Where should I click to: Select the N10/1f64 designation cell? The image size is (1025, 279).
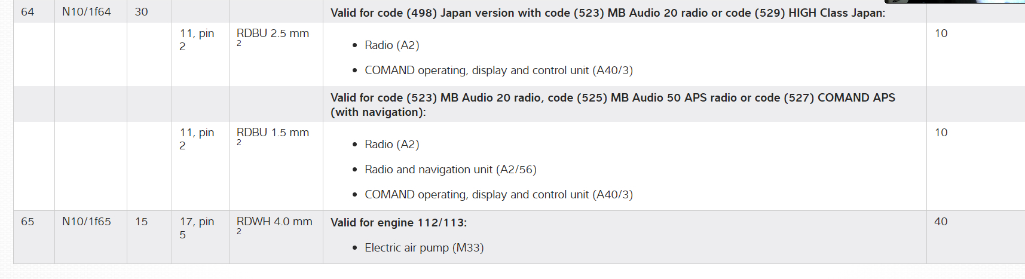(86, 12)
